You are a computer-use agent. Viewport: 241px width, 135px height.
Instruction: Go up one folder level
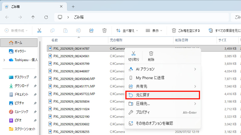click(x=33, y=17)
